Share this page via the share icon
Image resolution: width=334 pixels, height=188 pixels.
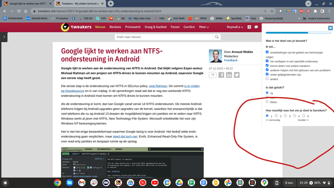point(265,11)
